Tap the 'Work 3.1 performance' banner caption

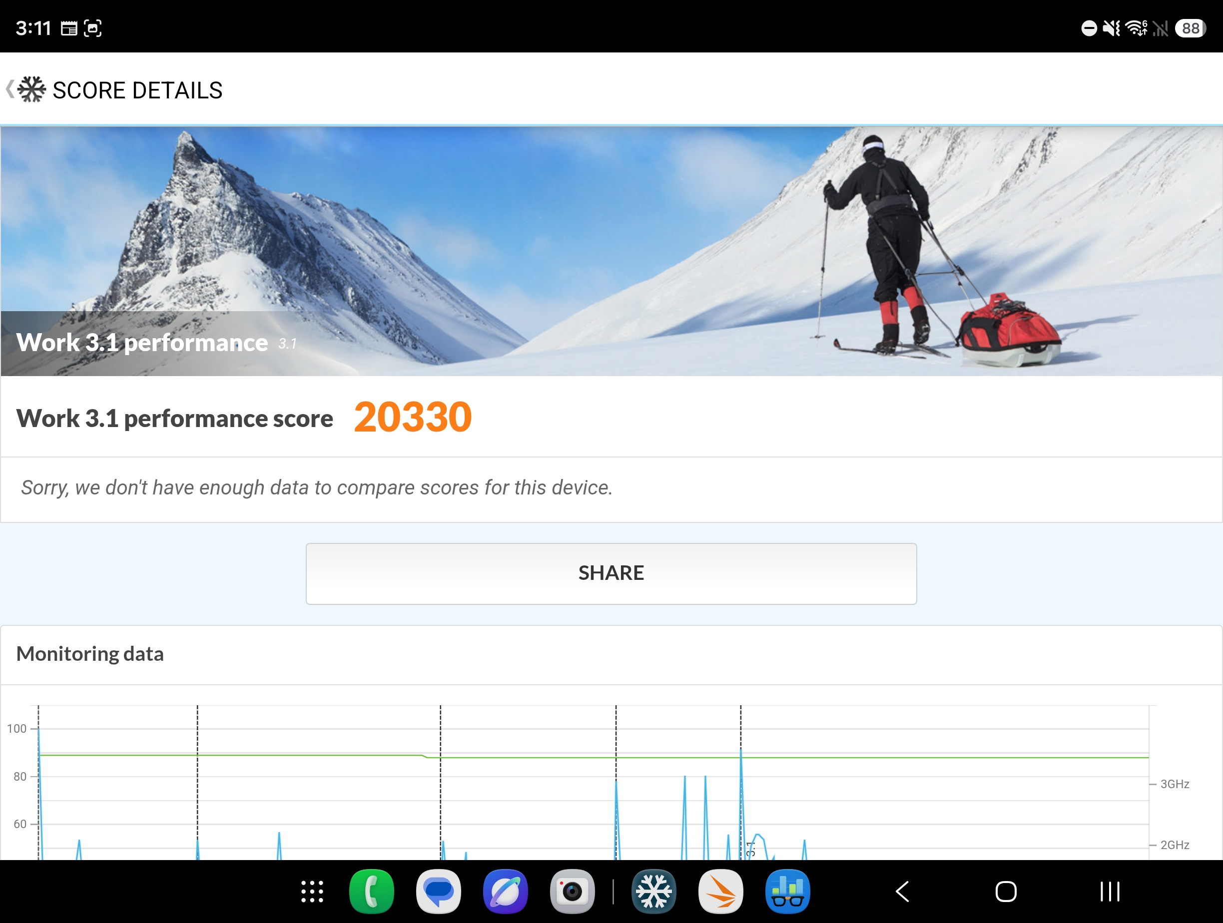point(142,343)
